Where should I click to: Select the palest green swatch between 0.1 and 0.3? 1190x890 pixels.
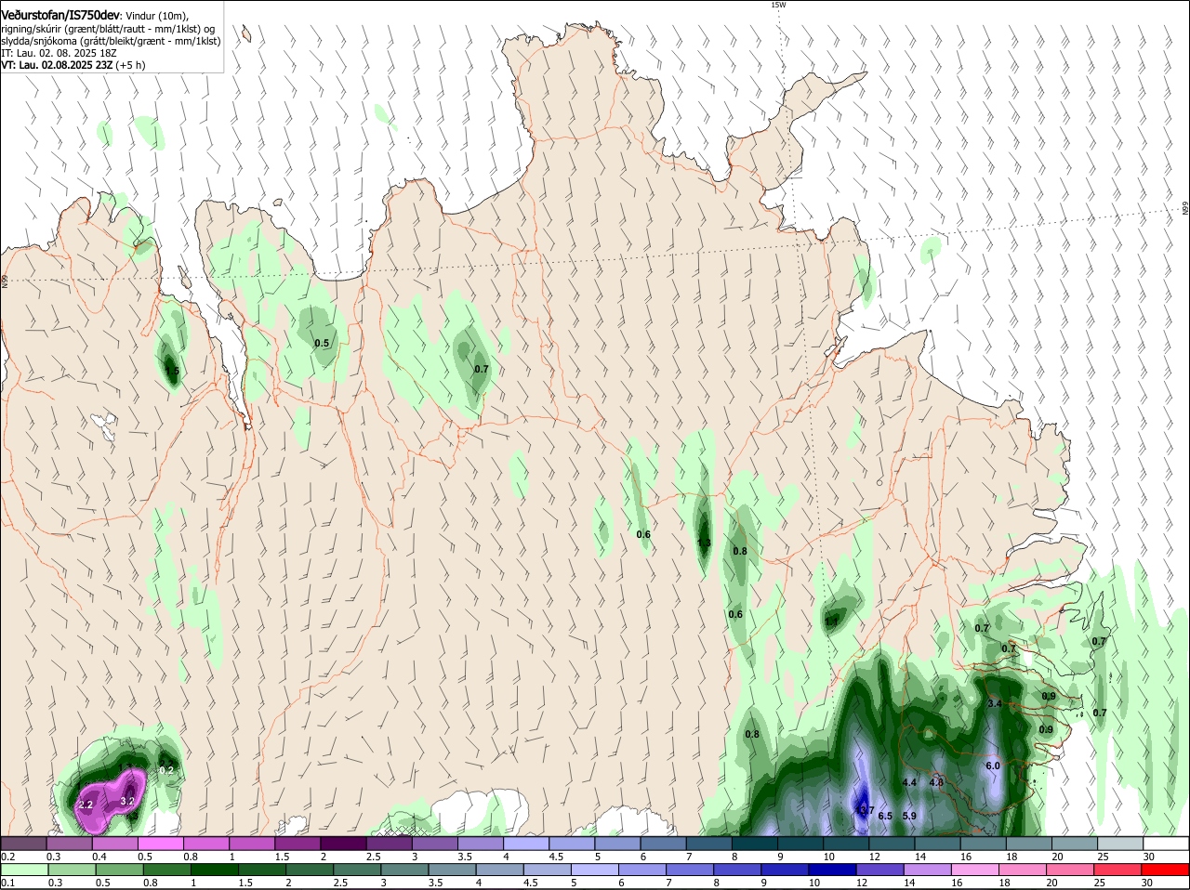(23, 870)
